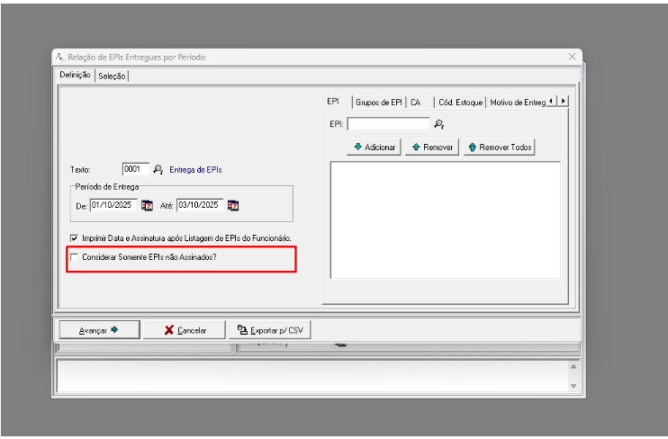668x439 pixels.
Task: Click the bottom panel scrollbar down arrow
Action: point(573,386)
